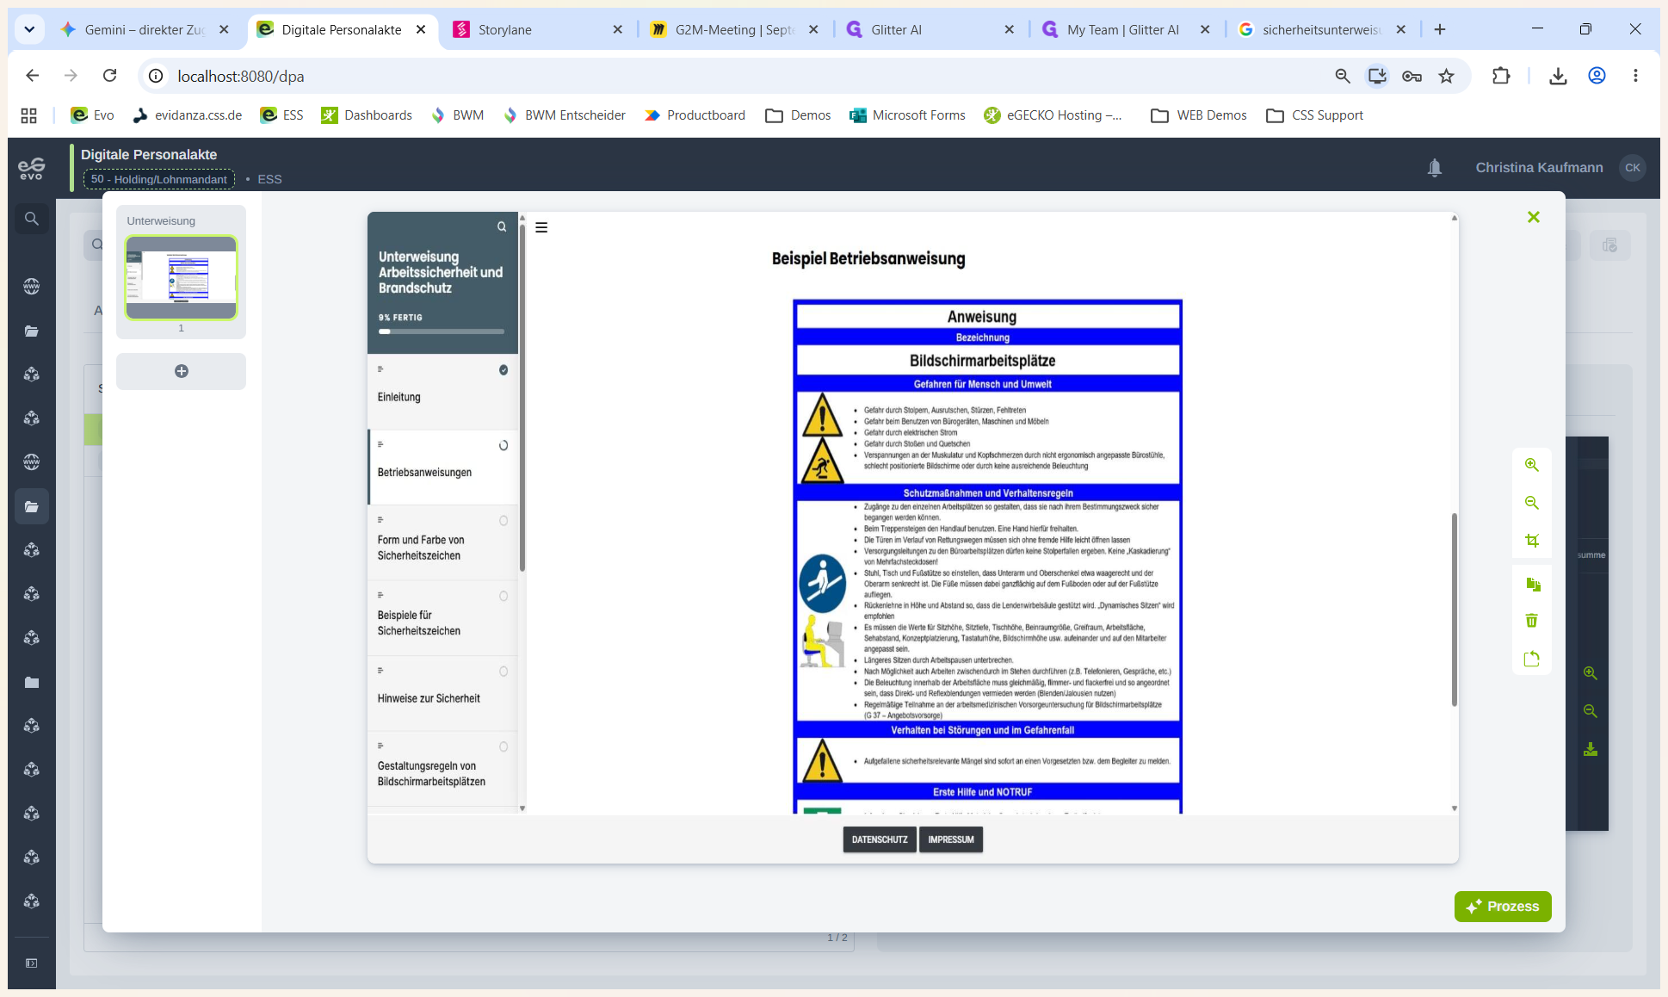Screen dimensions: 1668x997
Task: Close the document modal with green X
Action: point(1533,217)
